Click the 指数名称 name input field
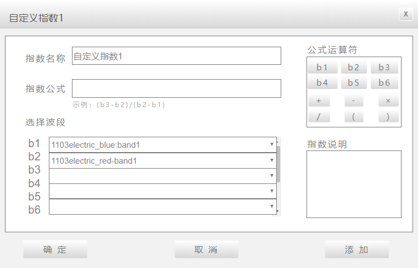The width and height of the screenshot is (418, 268). (x=176, y=56)
